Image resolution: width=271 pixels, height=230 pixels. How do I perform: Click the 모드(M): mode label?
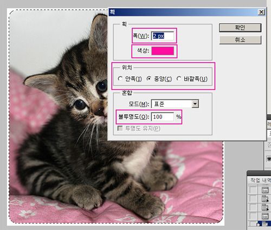pos(139,104)
